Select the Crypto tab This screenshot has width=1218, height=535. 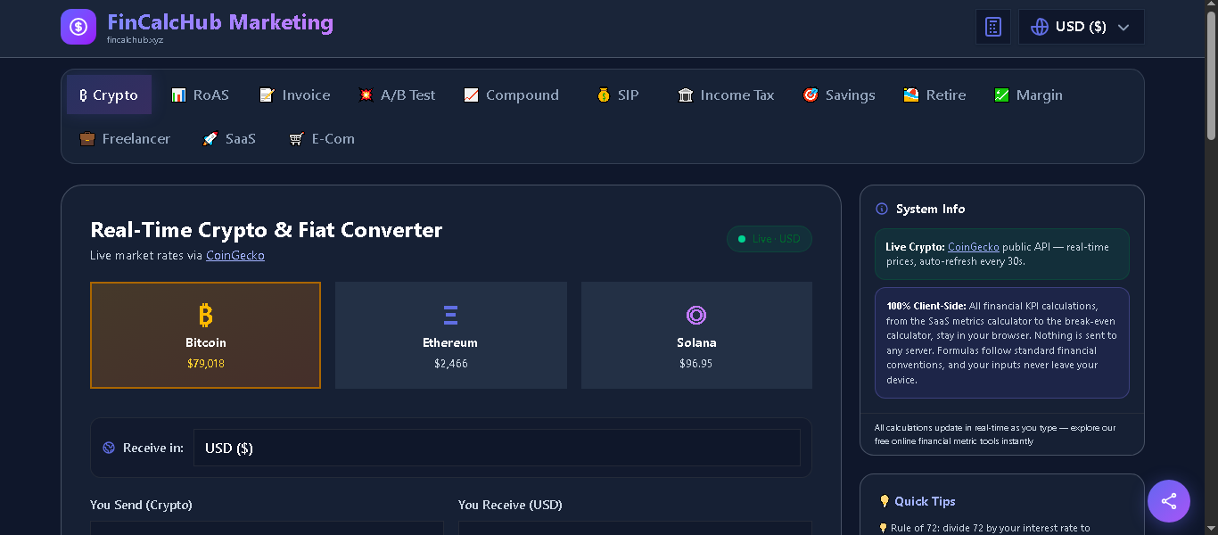(x=109, y=95)
